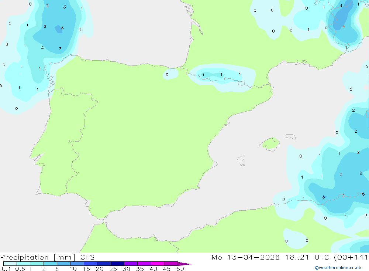Image resolution: width=369 pixels, height=271 pixels.
Task: Choose the 2–5 mm legend color box
Action: pyautogui.click(x=50, y=264)
